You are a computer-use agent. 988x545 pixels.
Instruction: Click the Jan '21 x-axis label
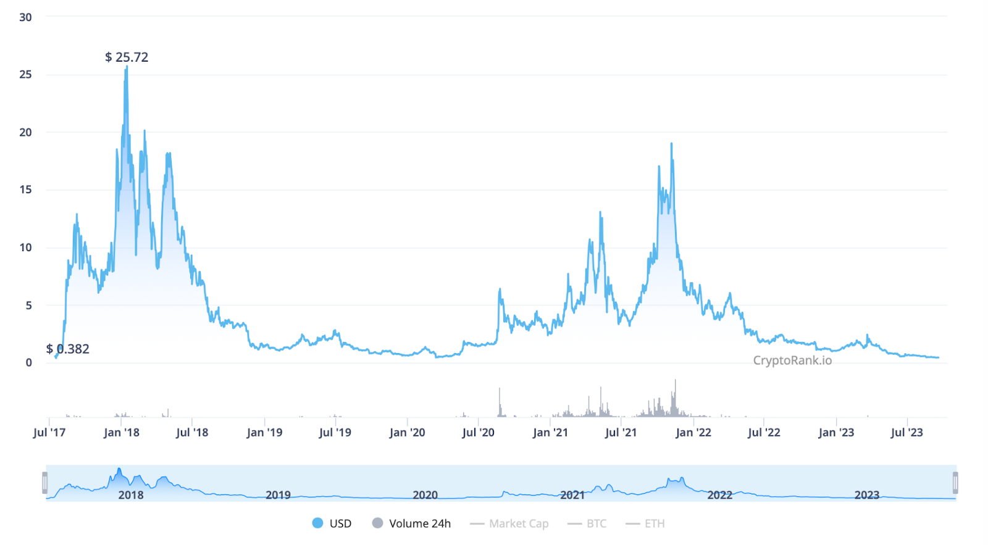point(550,433)
